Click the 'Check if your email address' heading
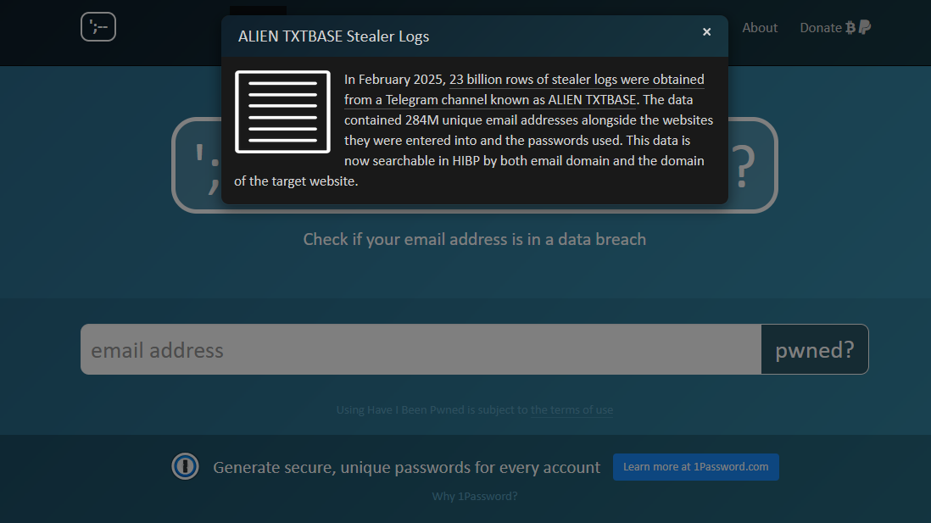 point(474,240)
